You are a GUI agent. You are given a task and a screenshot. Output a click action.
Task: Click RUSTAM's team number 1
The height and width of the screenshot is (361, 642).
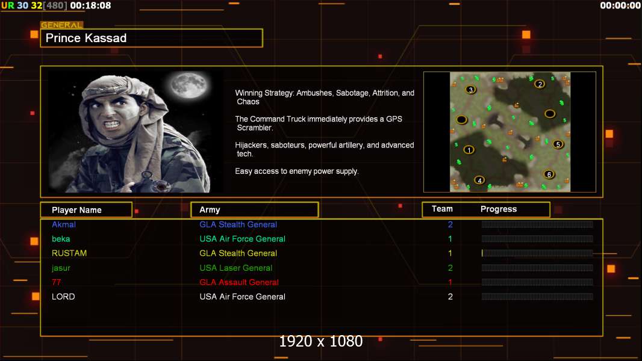450,253
